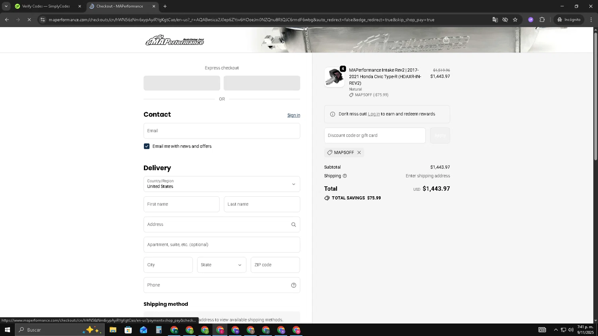Show hidden system tray icons chevron

(556, 330)
